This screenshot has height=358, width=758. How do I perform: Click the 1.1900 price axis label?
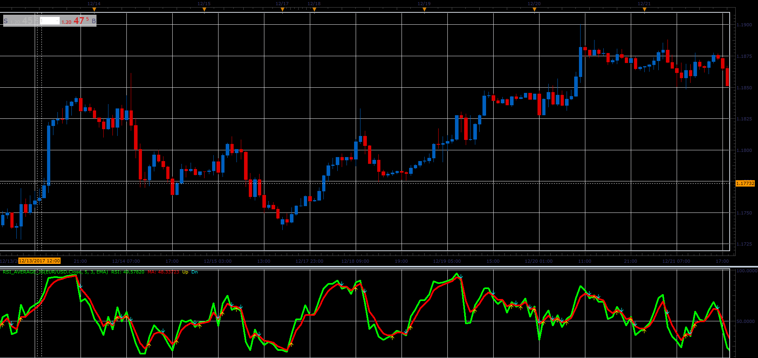coord(744,25)
